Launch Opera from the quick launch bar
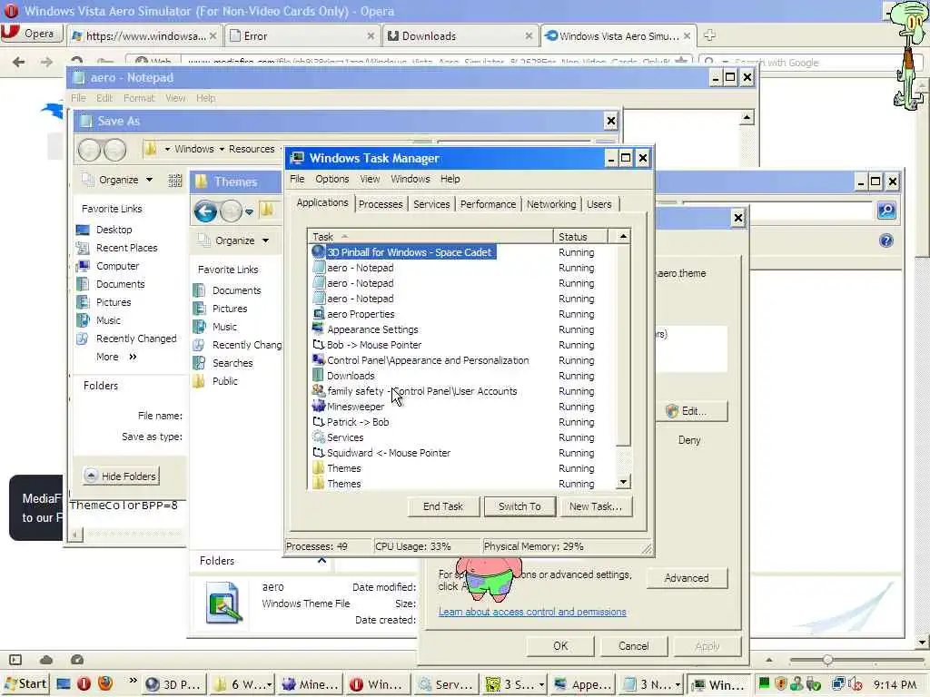Viewport: 930px width, 697px height. 84,684
